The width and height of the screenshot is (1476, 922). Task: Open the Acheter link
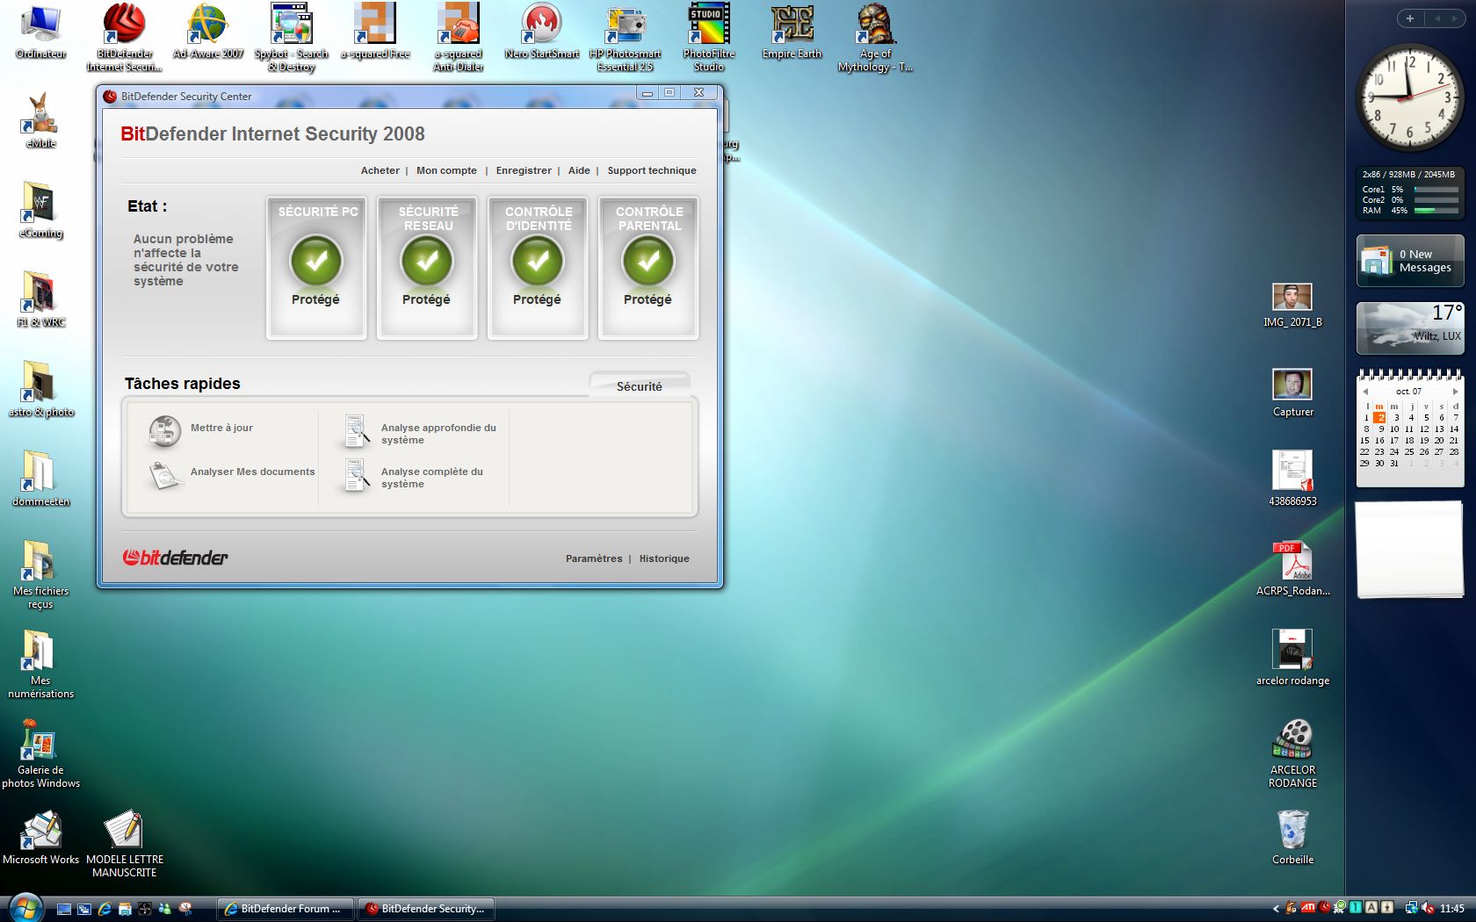pos(380,170)
